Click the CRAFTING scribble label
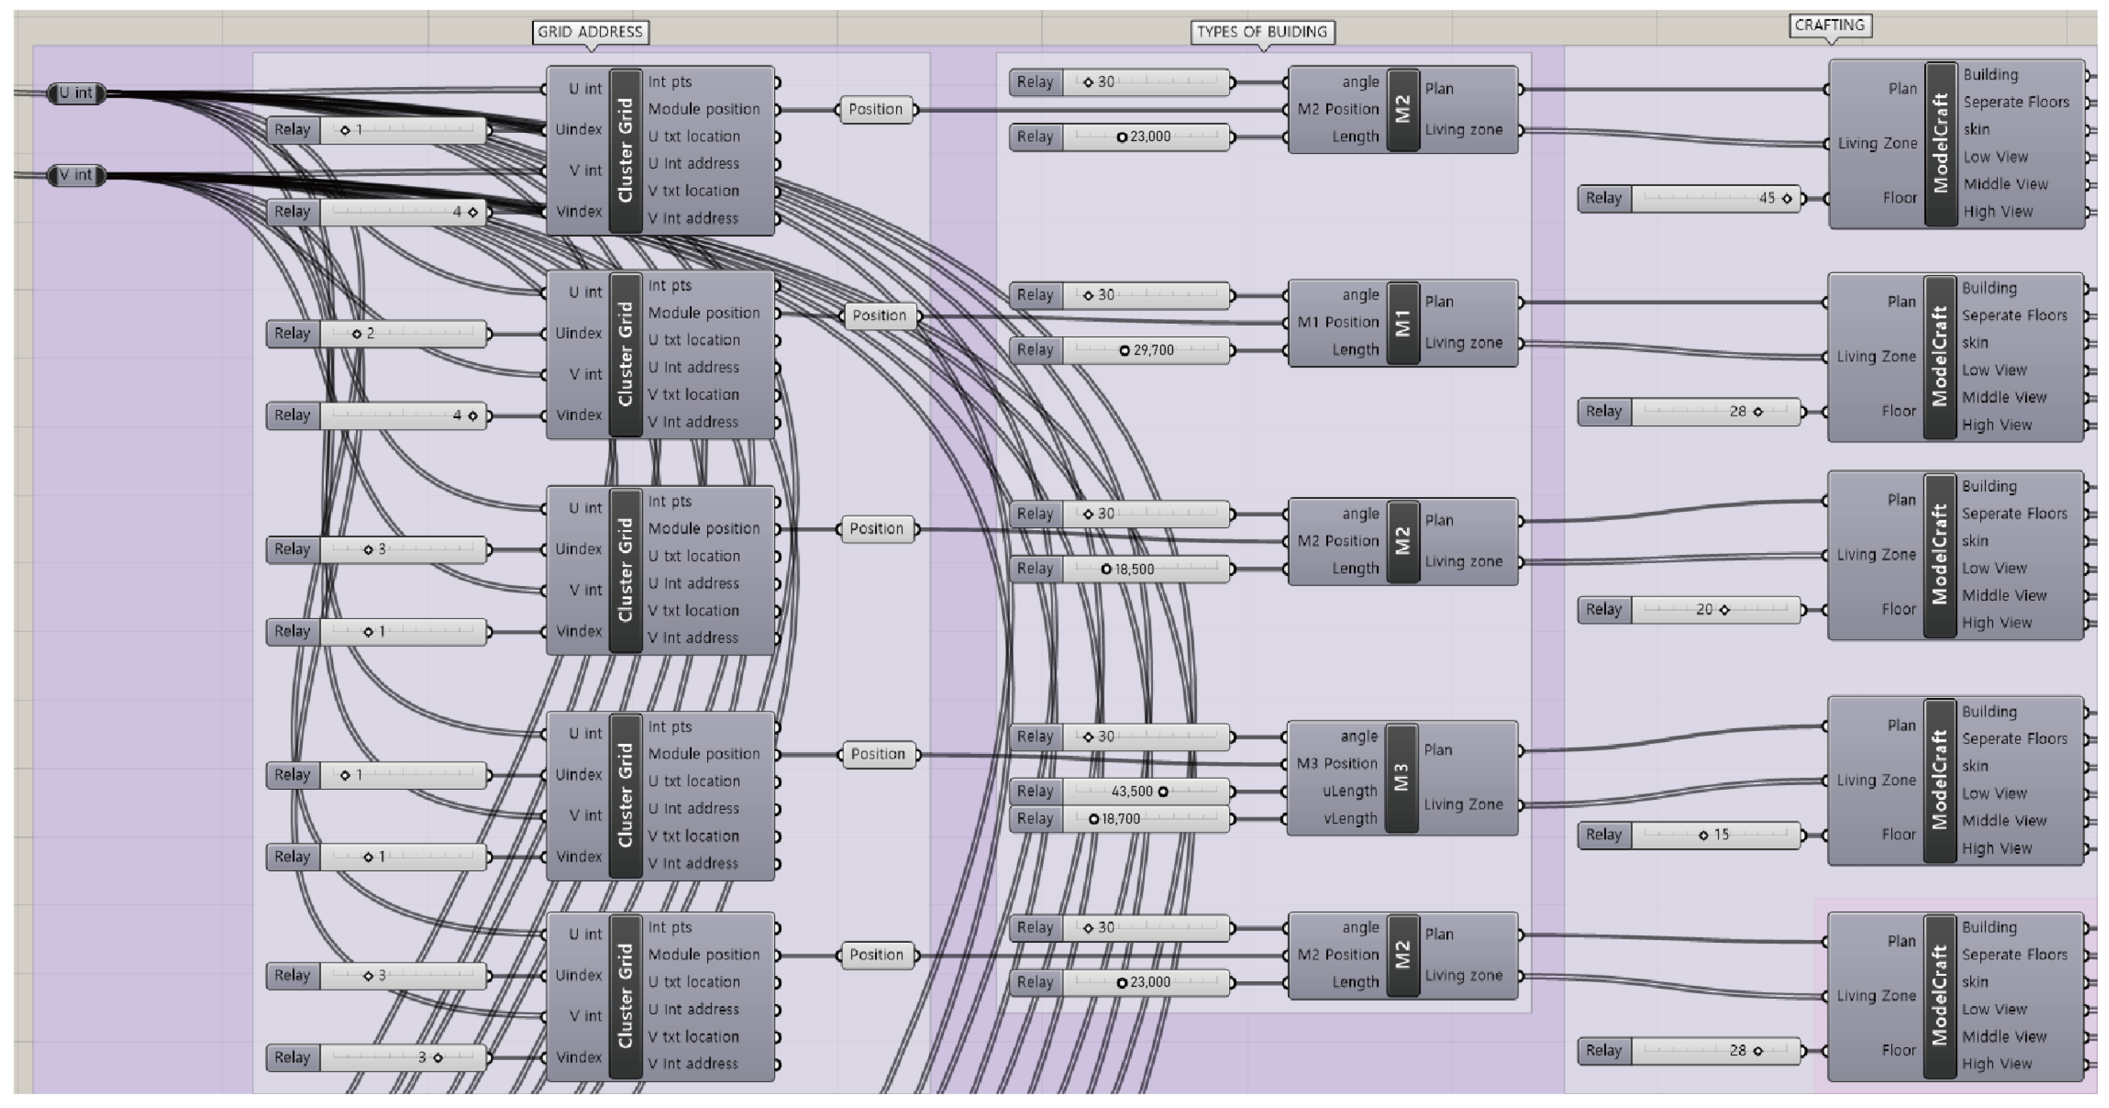This screenshot has width=2109, height=1108. pyautogui.click(x=1829, y=26)
